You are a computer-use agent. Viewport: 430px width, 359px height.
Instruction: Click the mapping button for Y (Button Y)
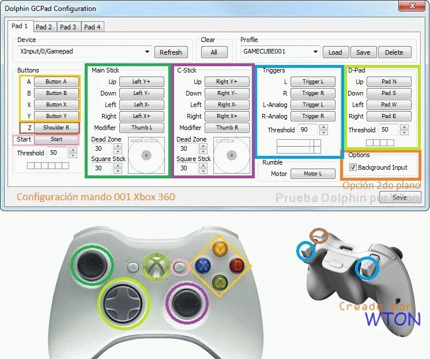tap(56, 116)
